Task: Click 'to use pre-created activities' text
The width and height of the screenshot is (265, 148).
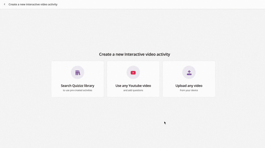Action: coord(78,90)
